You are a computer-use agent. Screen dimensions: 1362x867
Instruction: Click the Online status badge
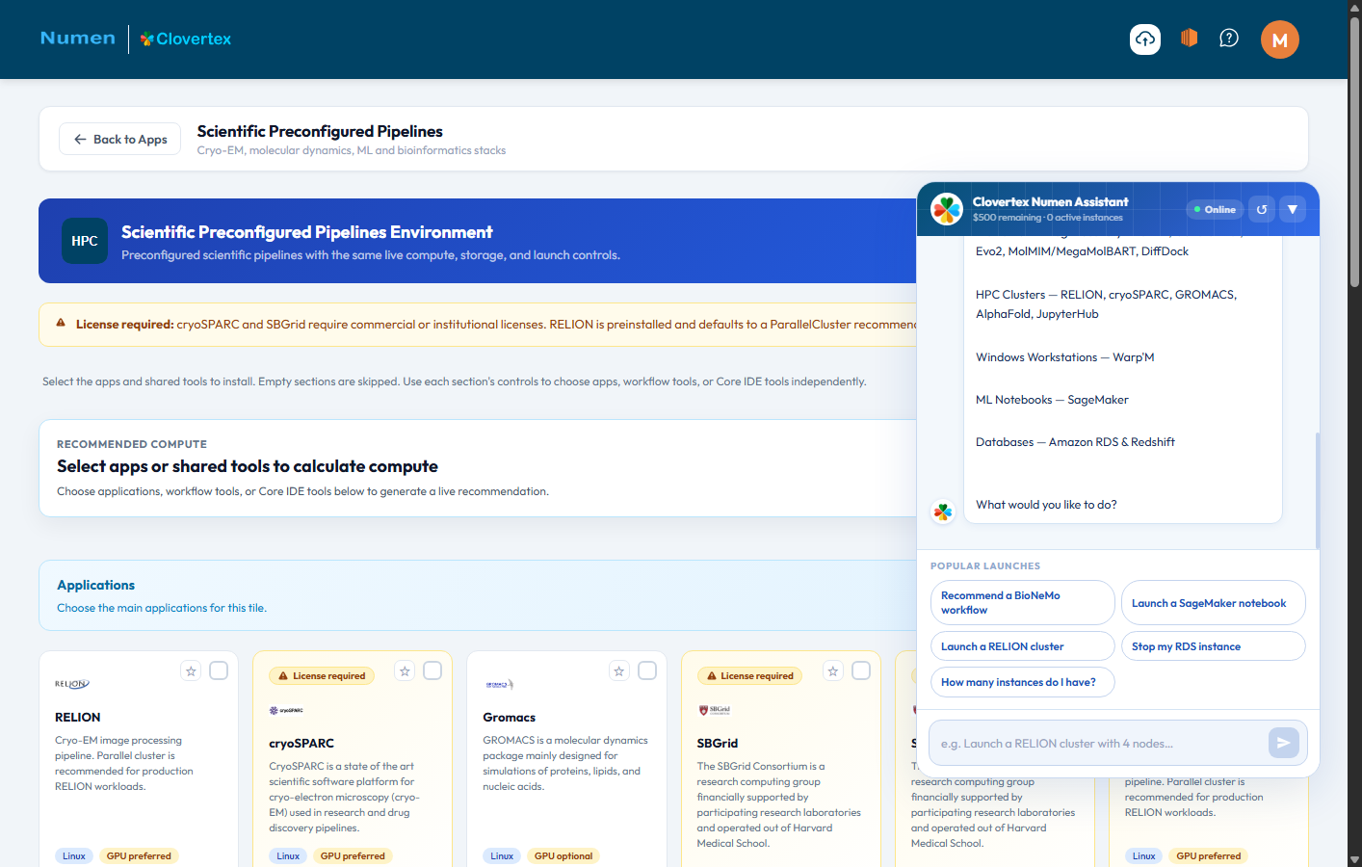pyautogui.click(x=1215, y=209)
